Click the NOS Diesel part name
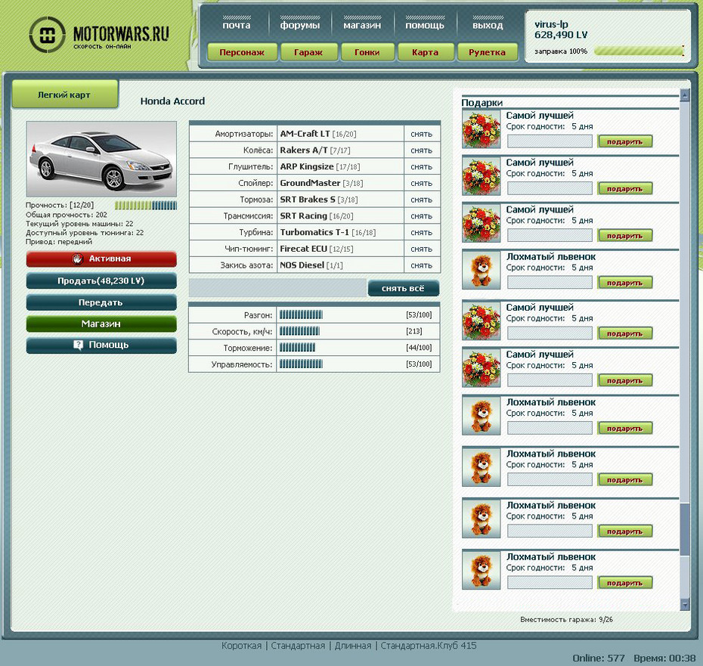The height and width of the screenshot is (666, 703). [x=302, y=265]
